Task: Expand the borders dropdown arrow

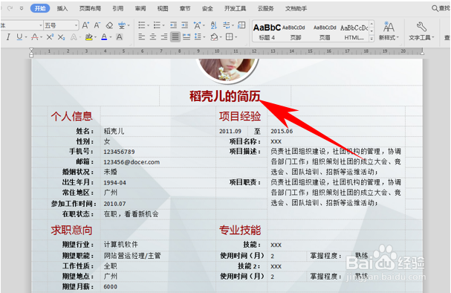Action: click(x=236, y=37)
